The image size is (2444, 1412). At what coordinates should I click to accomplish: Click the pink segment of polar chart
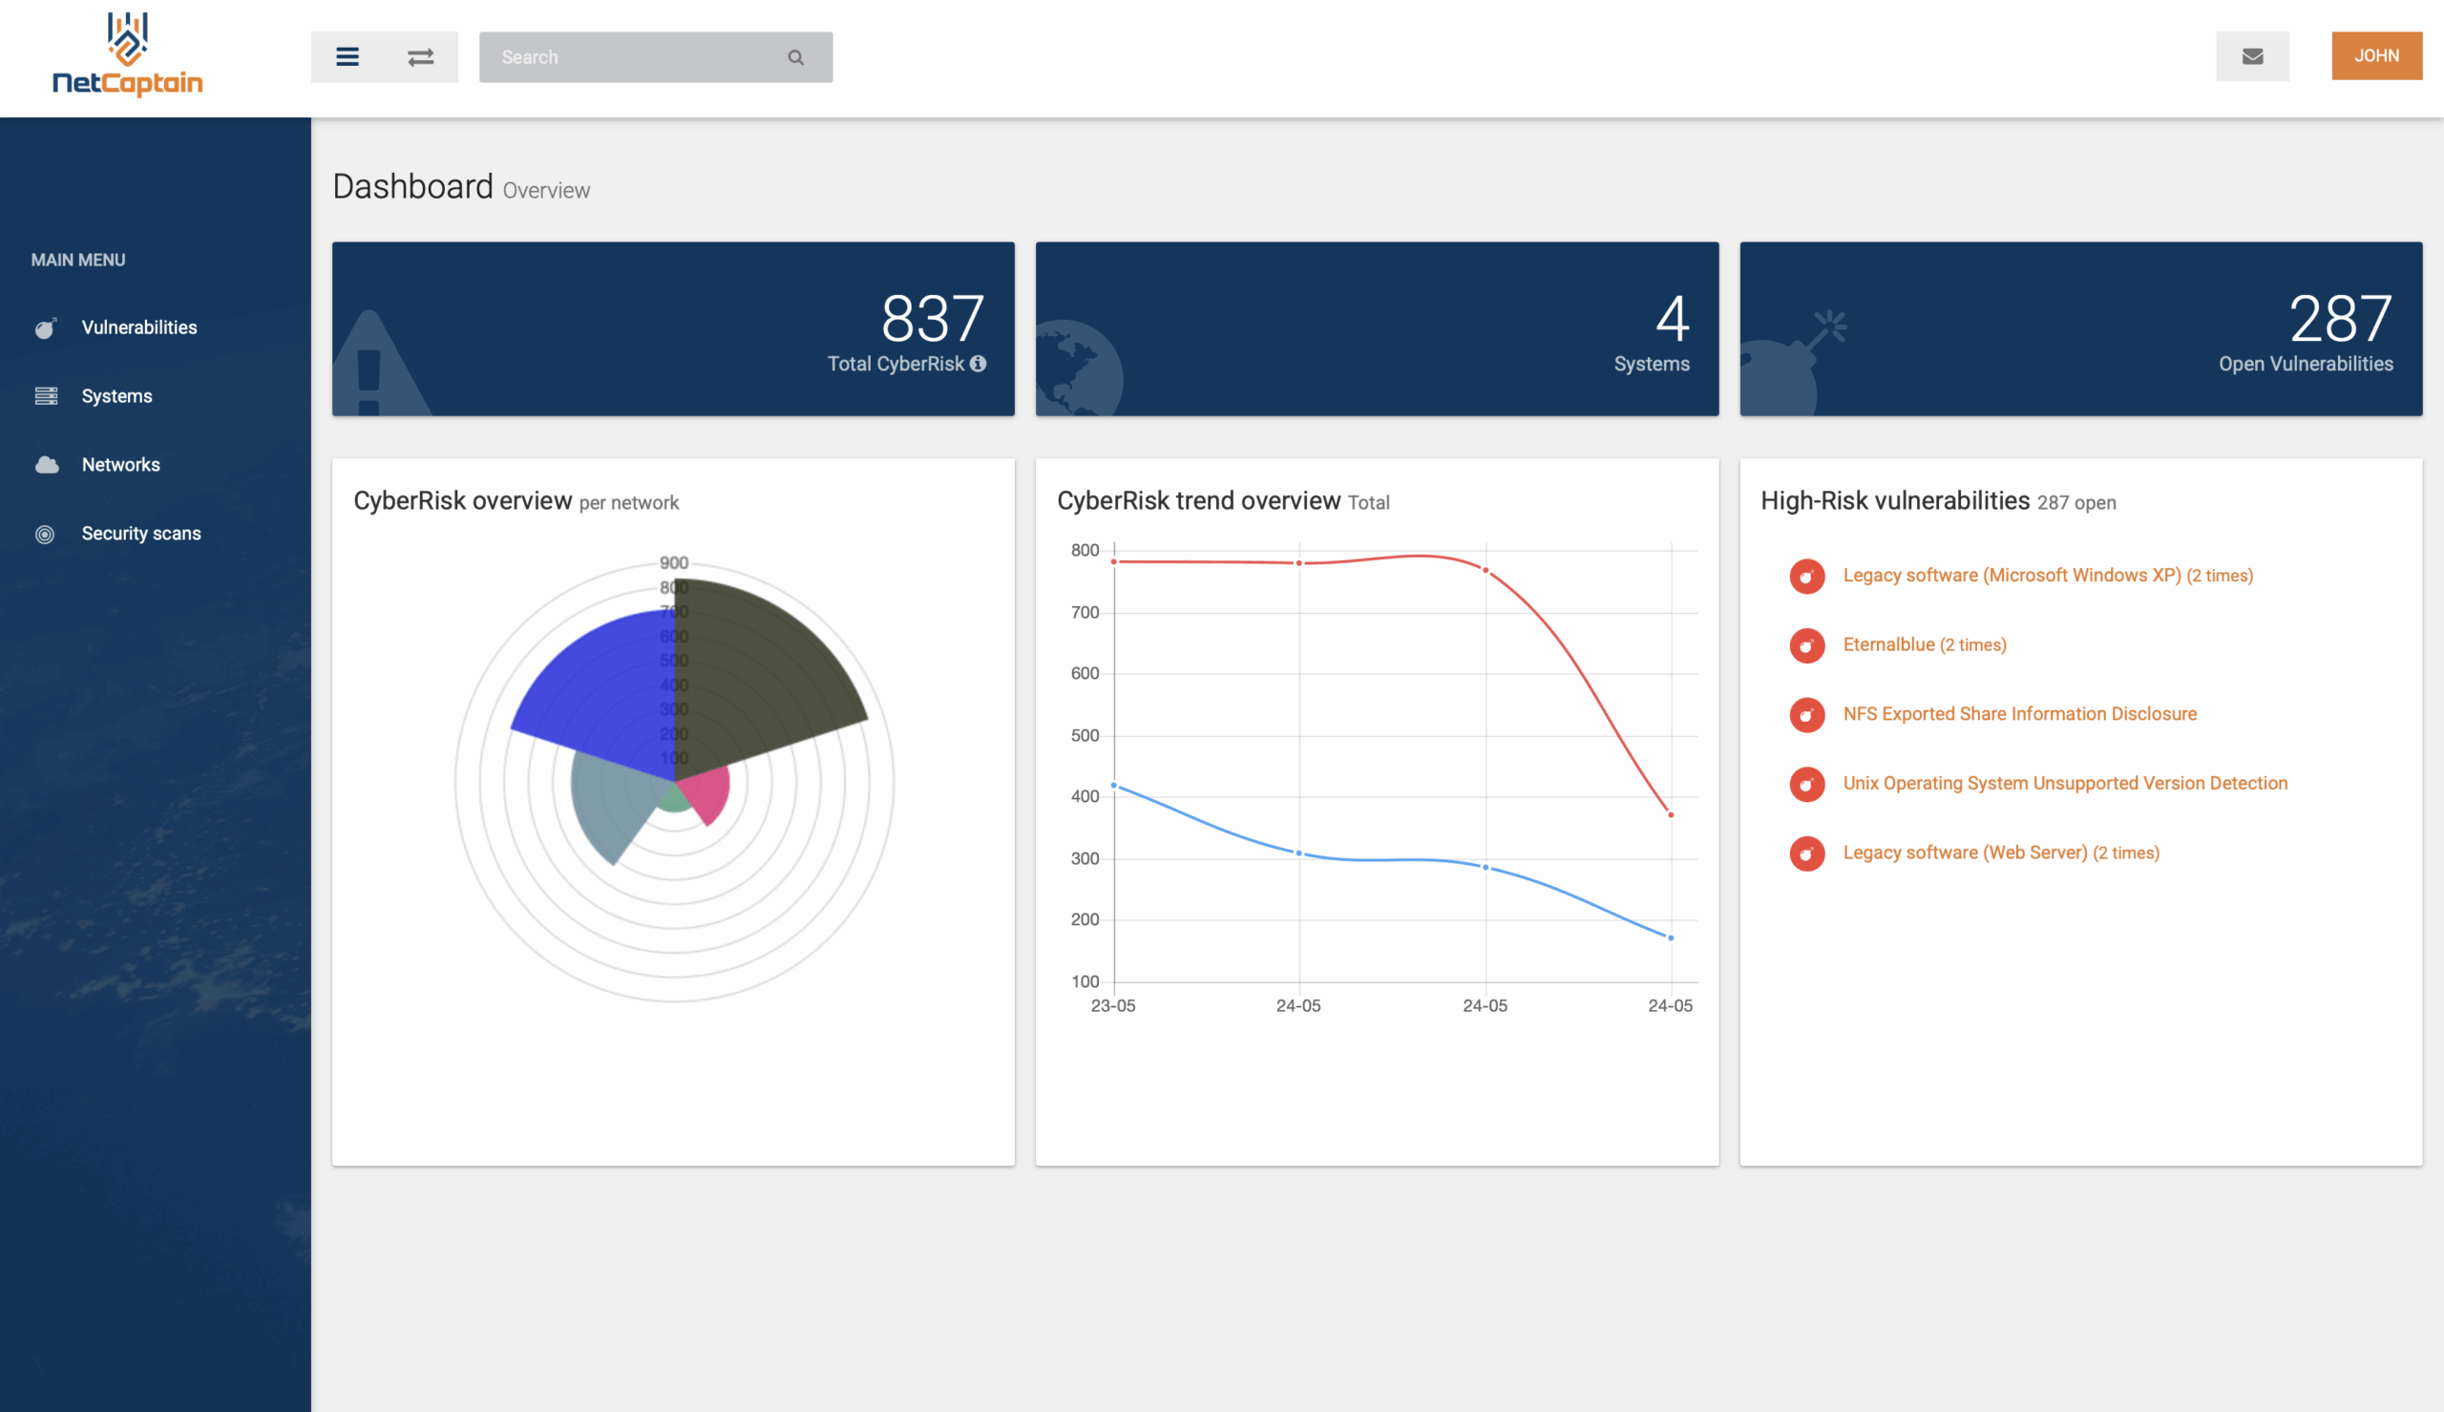pos(707,793)
